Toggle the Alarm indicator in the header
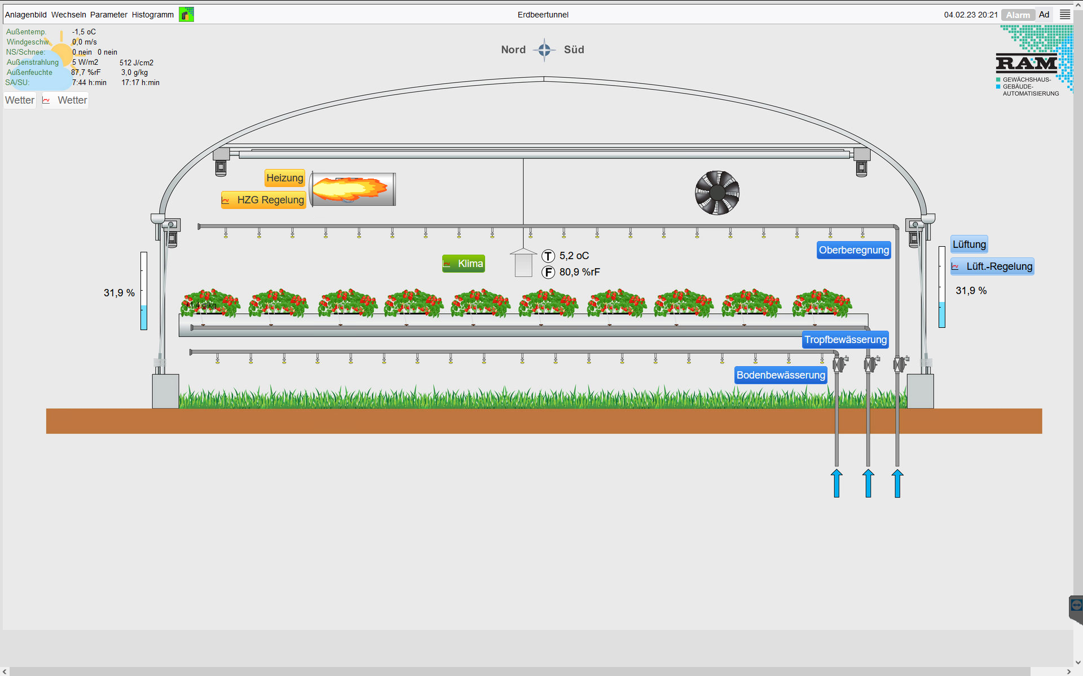The image size is (1083, 676). point(1018,15)
